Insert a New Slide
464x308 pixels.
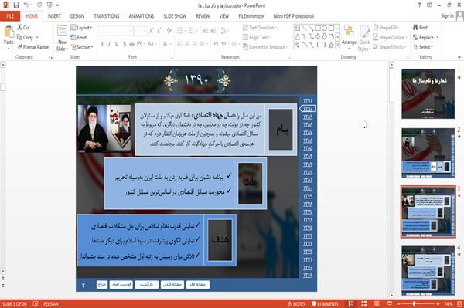[x=62, y=38]
